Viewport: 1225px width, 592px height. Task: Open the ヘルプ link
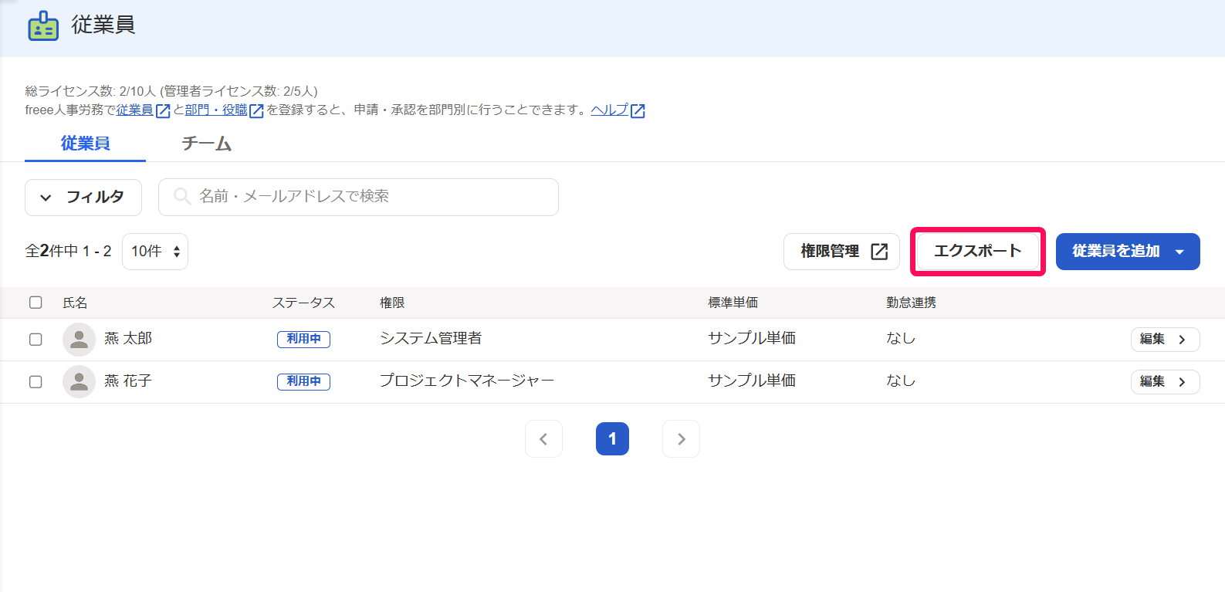610,110
